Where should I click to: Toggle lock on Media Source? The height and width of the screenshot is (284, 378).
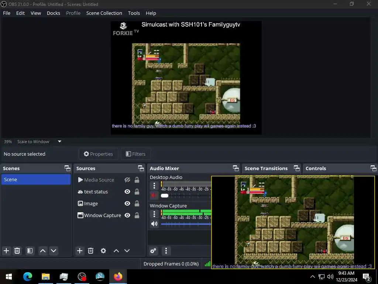point(137,180)
